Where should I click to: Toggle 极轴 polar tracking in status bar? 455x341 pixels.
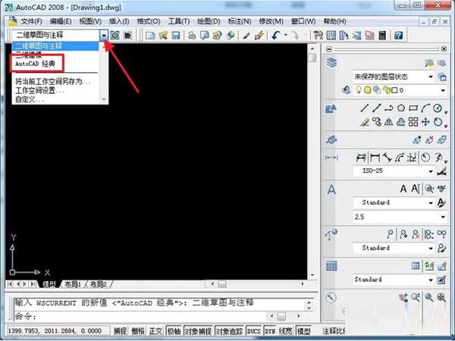(x=174, y=330)
